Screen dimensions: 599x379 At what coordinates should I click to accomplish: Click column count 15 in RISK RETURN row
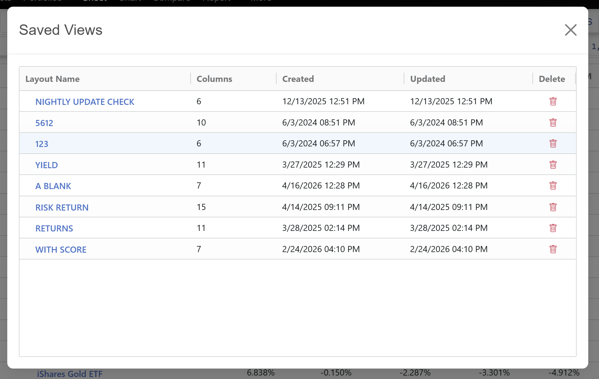(201, 207)
